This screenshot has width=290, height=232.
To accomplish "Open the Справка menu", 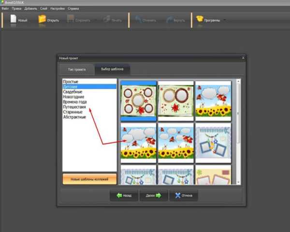I will click(73, 9).
